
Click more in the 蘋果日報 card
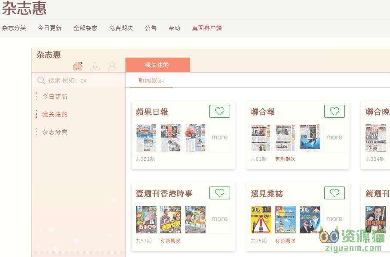pos(220,138)
